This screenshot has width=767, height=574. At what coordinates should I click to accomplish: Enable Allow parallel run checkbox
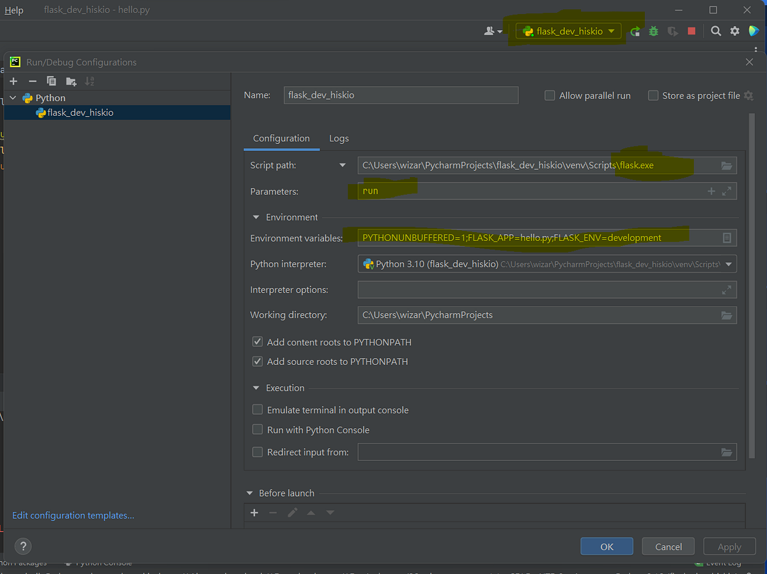tap(550, 95)
